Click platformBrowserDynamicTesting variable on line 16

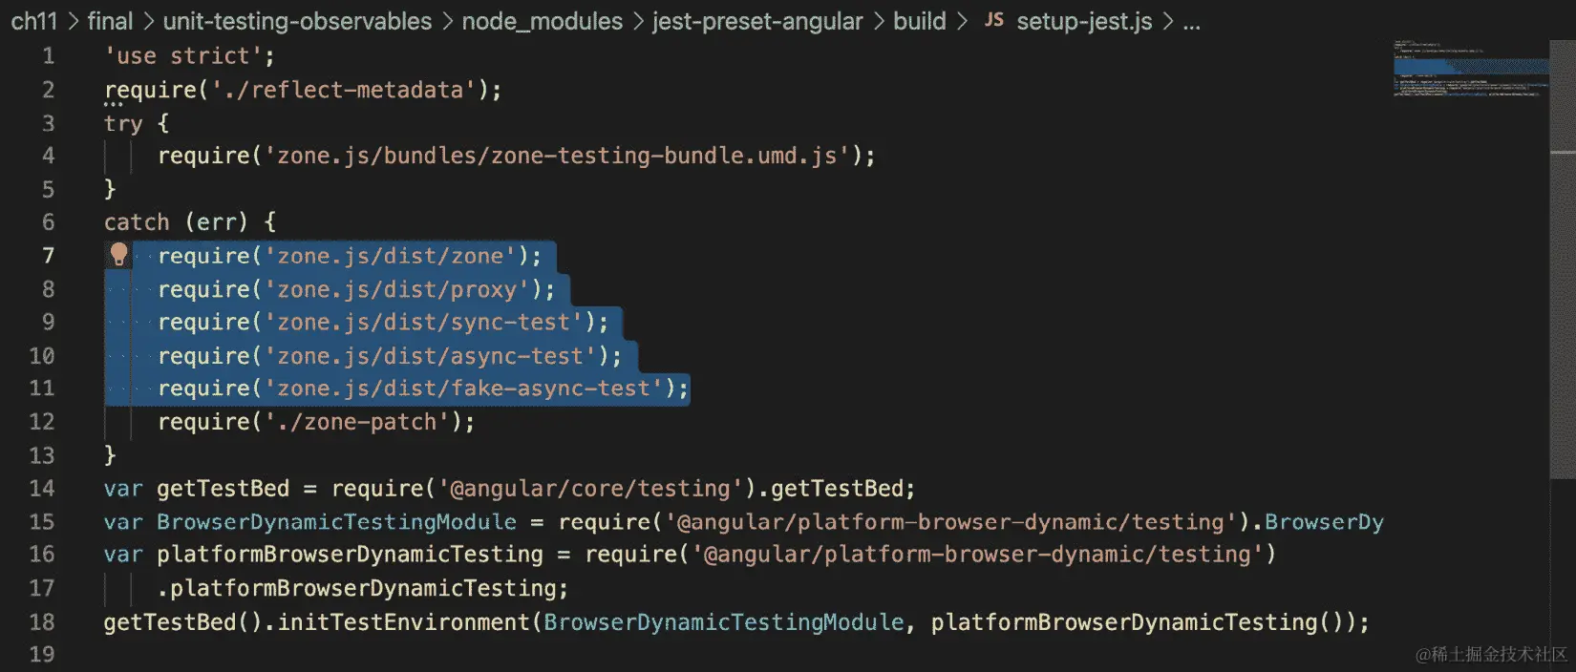[x=350, y=555]
